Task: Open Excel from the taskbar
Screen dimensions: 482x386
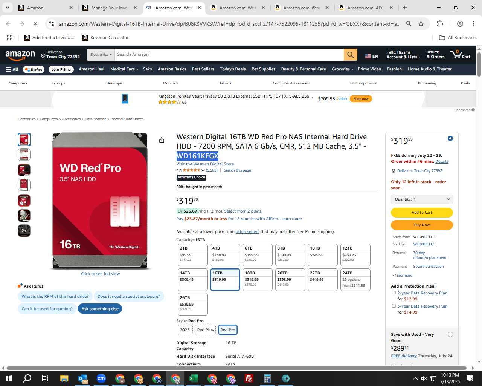Action: [x=194, y=378]
